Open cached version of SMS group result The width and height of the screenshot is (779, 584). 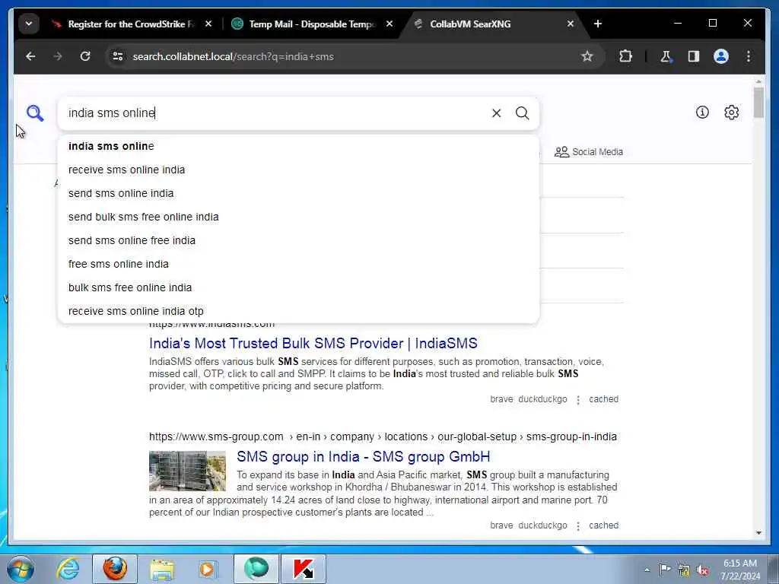coord(603,525)
